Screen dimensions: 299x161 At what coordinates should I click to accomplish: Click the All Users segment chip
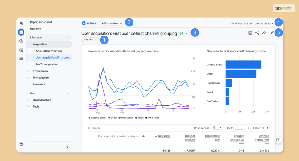point(89,23)
